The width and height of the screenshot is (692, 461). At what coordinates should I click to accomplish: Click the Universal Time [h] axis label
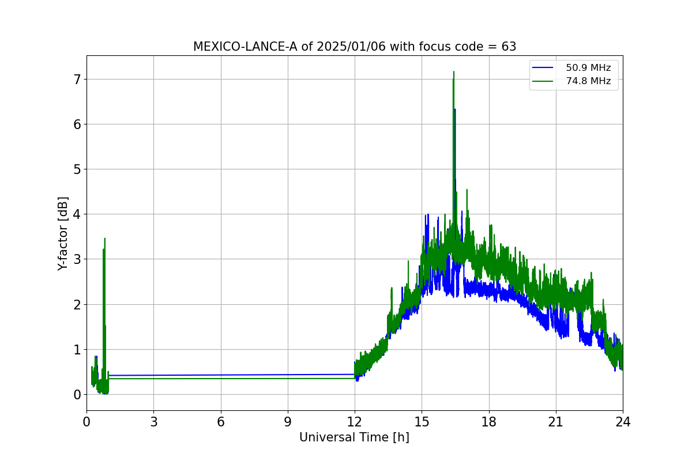[x=354, y=437]
